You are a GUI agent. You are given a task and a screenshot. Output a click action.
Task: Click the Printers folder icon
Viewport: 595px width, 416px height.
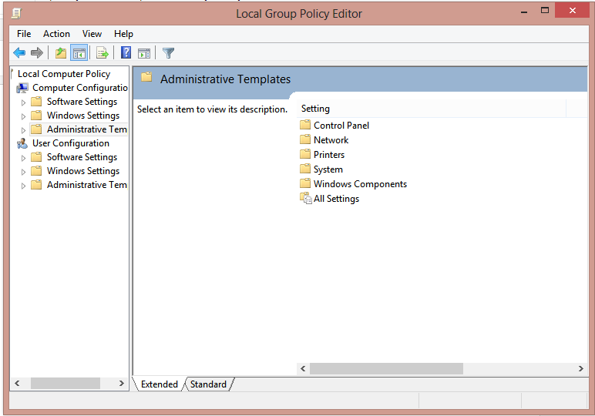(x=305, y=154)
